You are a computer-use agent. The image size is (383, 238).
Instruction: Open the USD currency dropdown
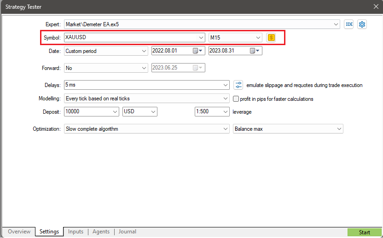(x=153, y=112)
